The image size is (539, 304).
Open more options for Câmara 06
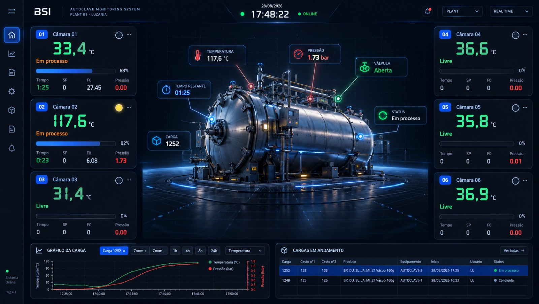point(525,180)
